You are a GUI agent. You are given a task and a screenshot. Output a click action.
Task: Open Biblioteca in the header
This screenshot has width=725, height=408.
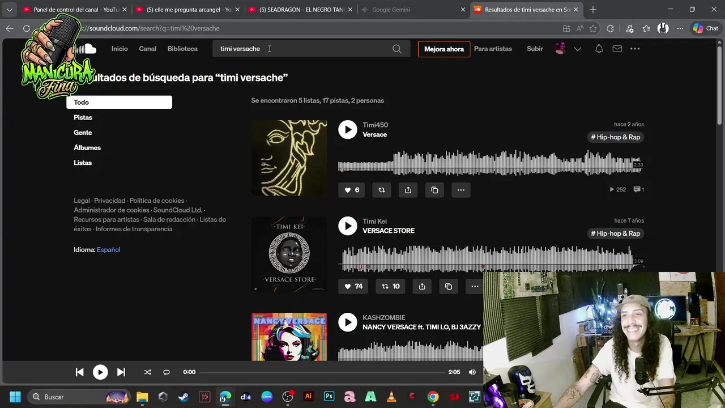(182, 49)
